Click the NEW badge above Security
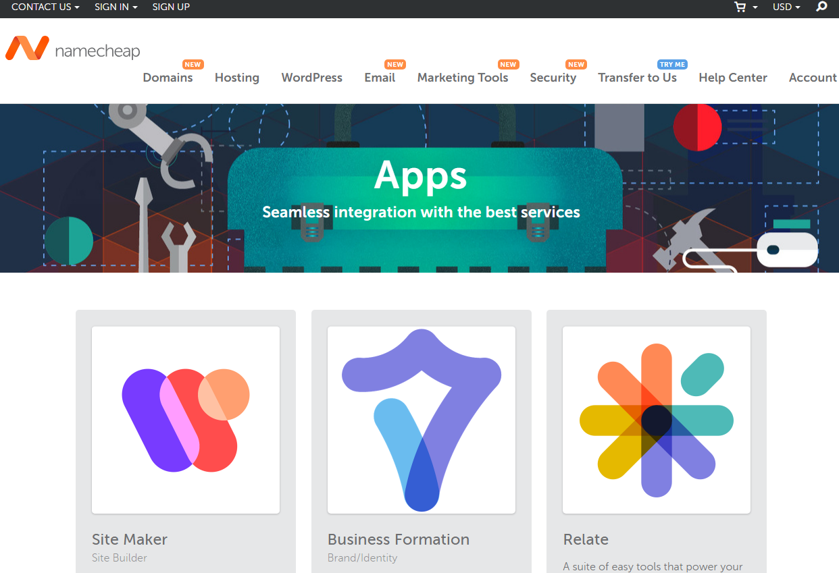Viewport: 839px width, 573px height. [576, 65]
